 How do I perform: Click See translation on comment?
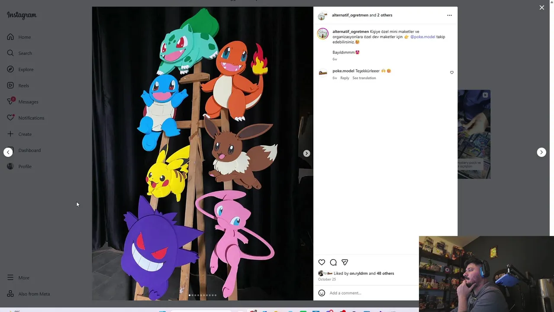click(x=364, y=78)
